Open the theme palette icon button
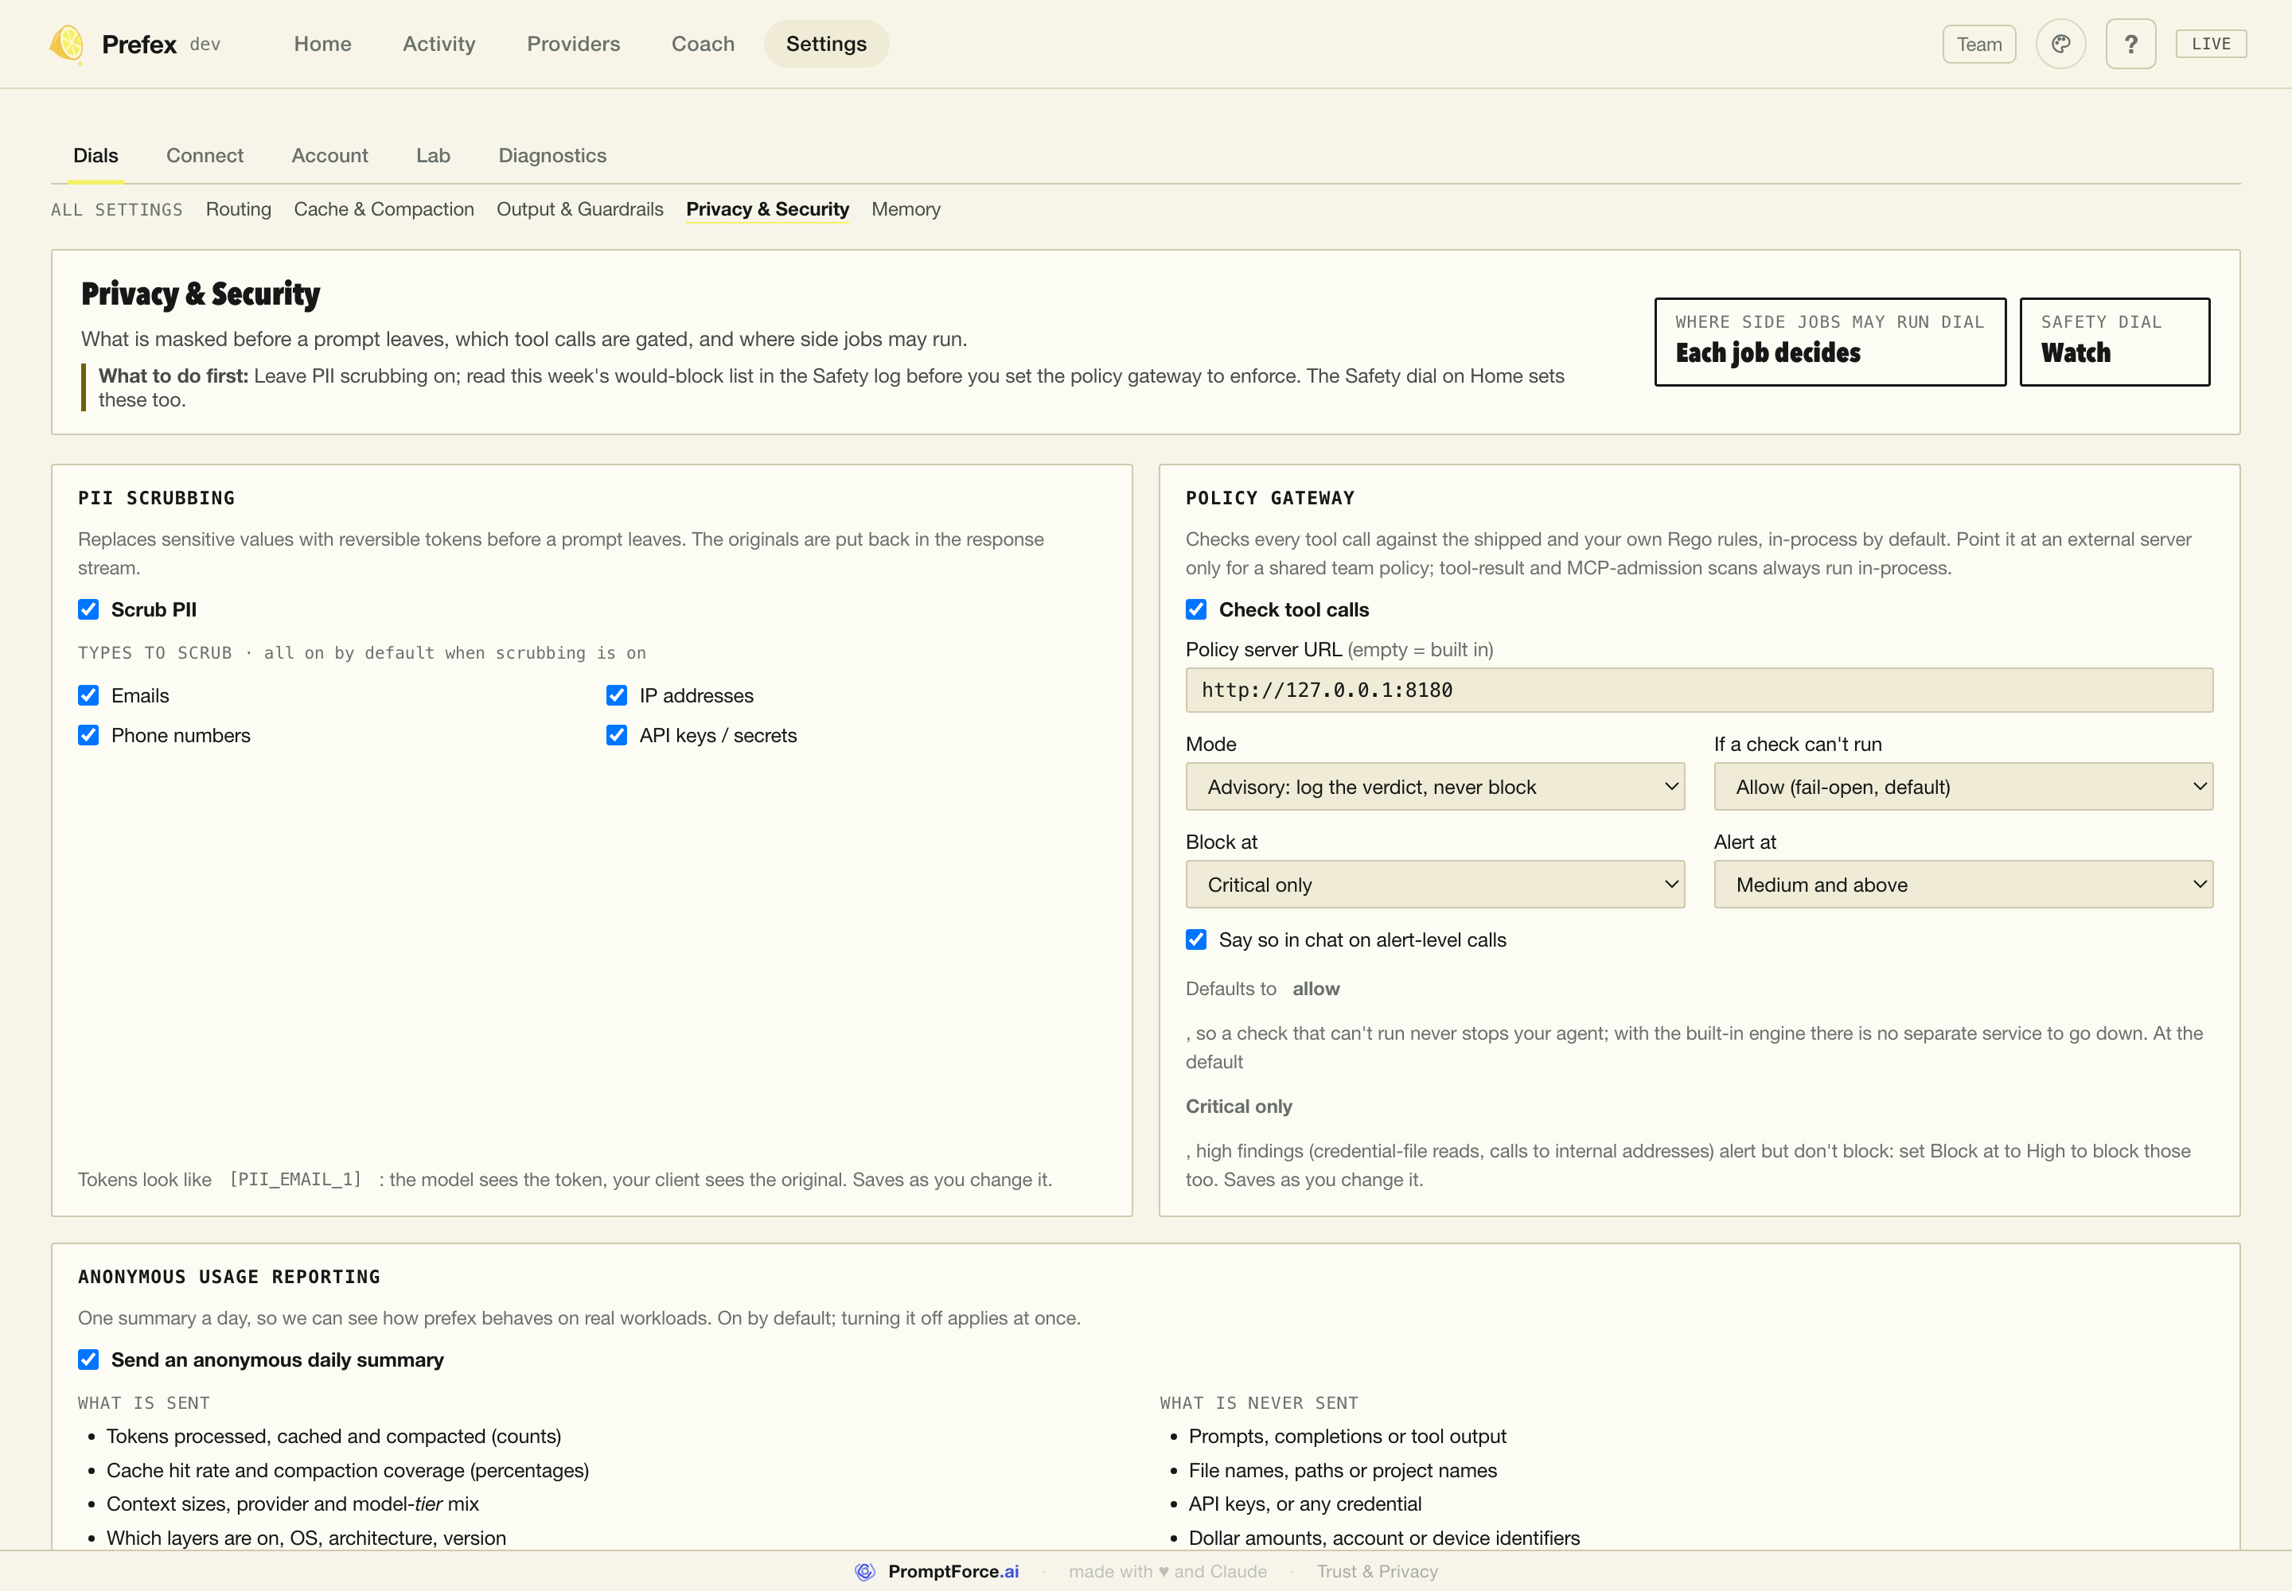The width and height of the screenshot is (2292, 1591). (x=2060, y=44)
